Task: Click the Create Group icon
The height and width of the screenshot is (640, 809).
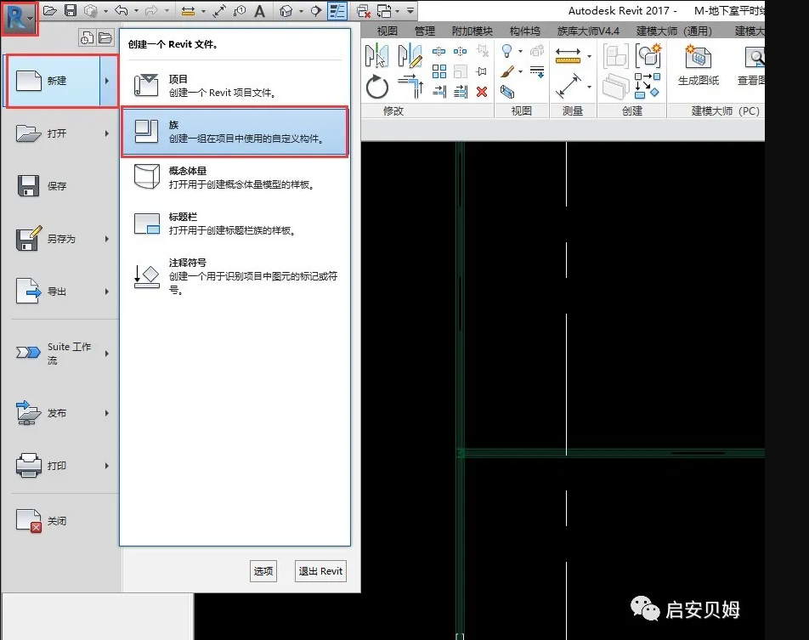Action: [648, 55]
